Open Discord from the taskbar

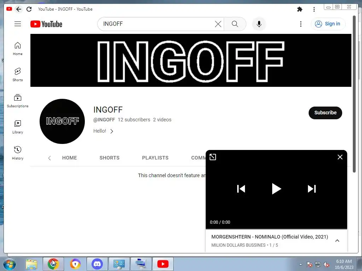click(x=97, y=264)
